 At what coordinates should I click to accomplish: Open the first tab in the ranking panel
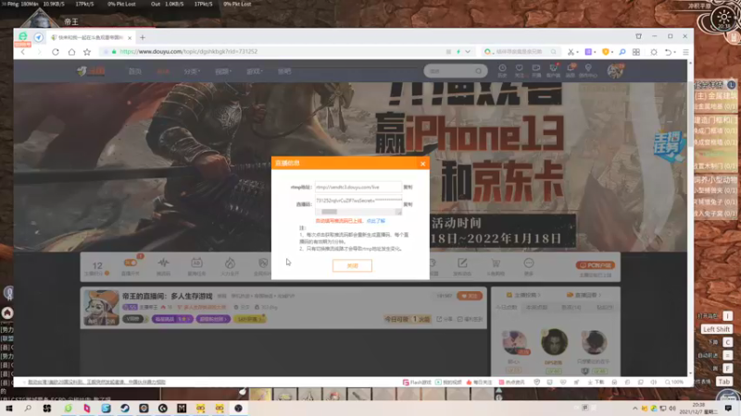point(506,307)
